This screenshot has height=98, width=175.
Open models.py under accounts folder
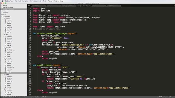(x=9, y=27)
